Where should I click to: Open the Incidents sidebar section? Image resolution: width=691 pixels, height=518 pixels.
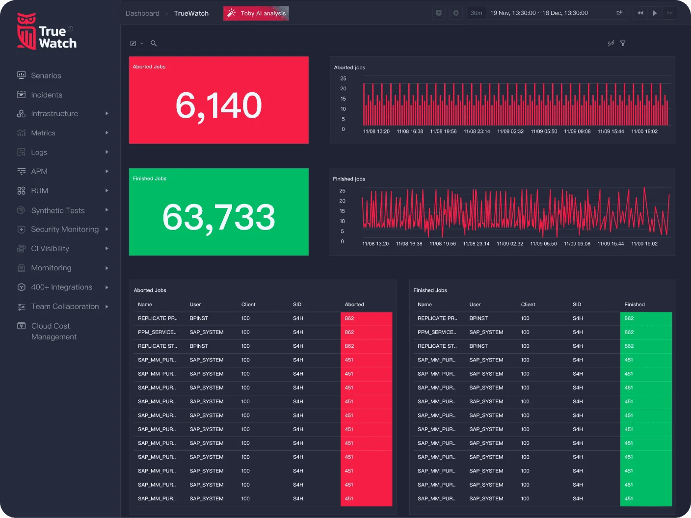[46, 94]
